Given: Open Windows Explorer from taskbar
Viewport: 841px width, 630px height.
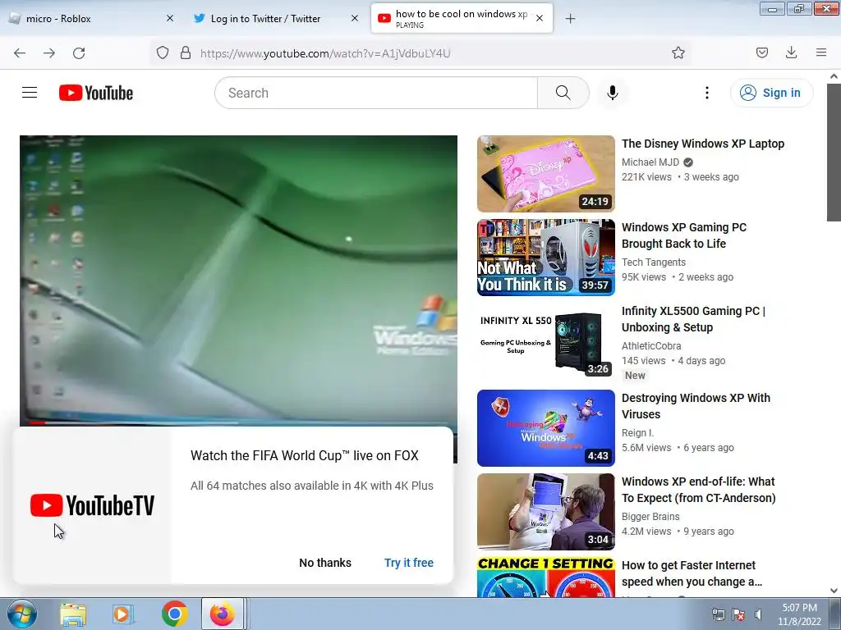Looking at the screenshot, I should point(73,614).
